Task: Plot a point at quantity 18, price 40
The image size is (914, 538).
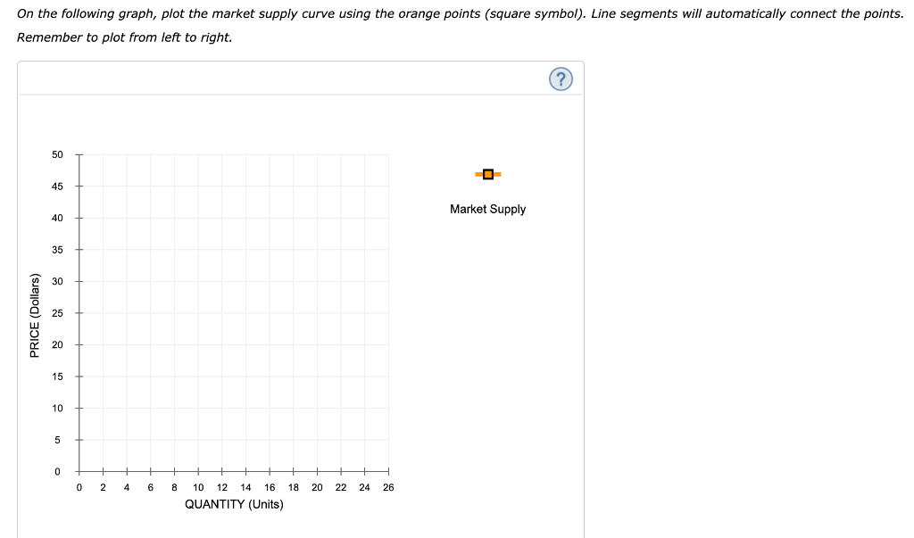Action: tap(293, 218)
